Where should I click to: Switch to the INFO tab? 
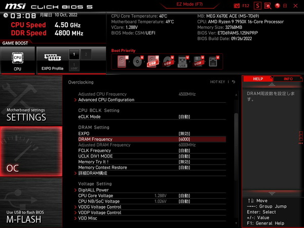click(x=288, y=79)
